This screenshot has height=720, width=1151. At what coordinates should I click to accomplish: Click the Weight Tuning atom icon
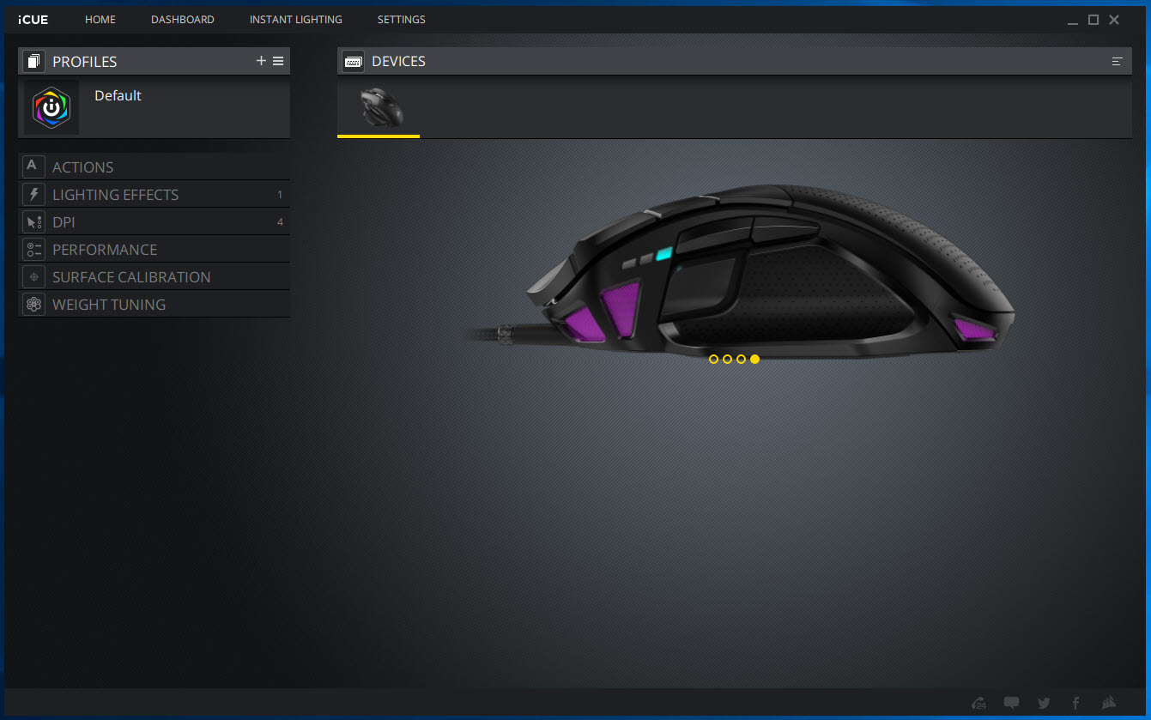33,304
